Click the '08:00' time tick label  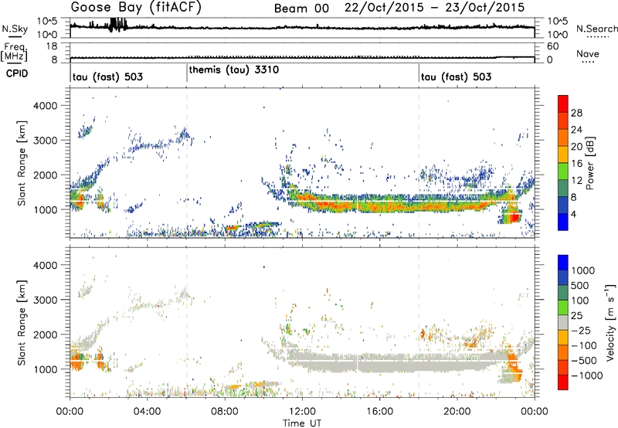(225, 412)
